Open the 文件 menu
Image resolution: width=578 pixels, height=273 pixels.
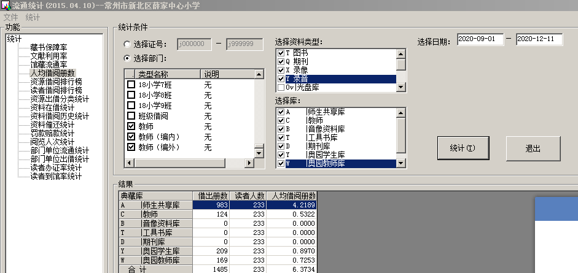[10, 17]
